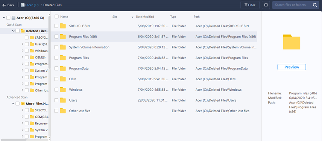
Task: Collapse the Deleted Files tree node
Action: click(13, 31)
